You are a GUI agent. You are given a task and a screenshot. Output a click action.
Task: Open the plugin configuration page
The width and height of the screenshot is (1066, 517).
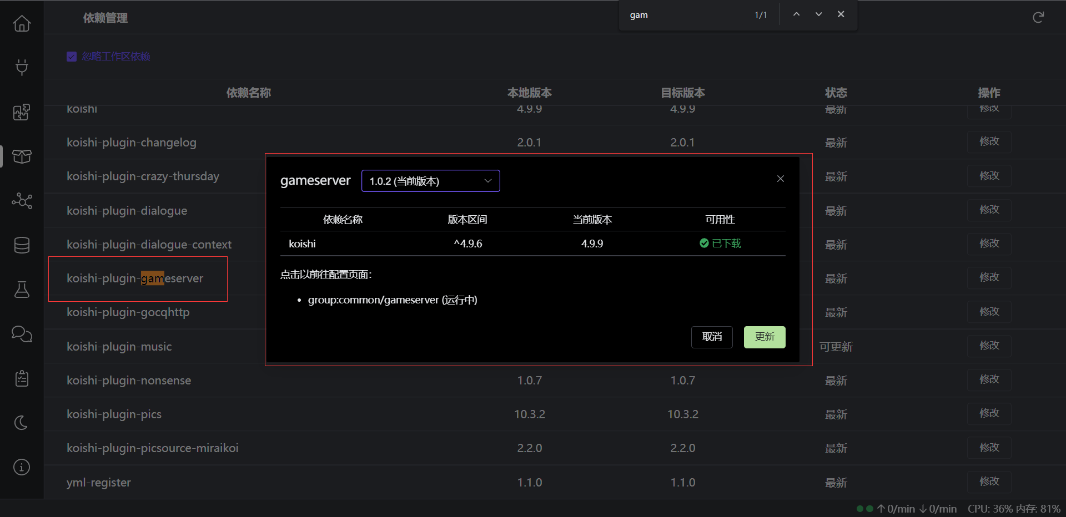pos(22,67)
